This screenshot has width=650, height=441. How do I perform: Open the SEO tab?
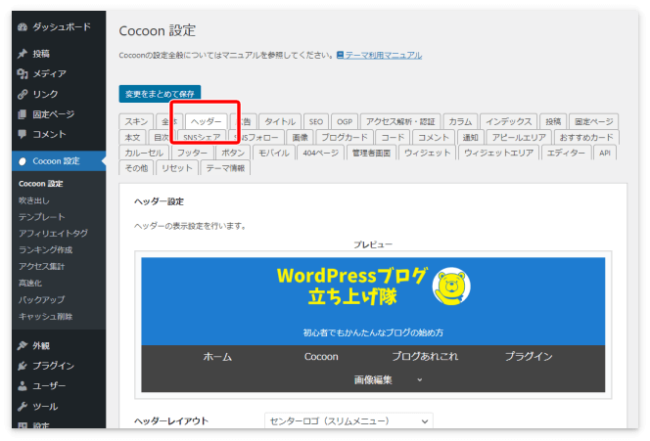tap(316, 121)
